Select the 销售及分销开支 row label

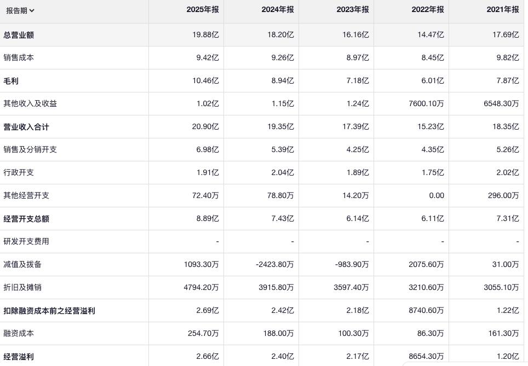pos(30,150)
